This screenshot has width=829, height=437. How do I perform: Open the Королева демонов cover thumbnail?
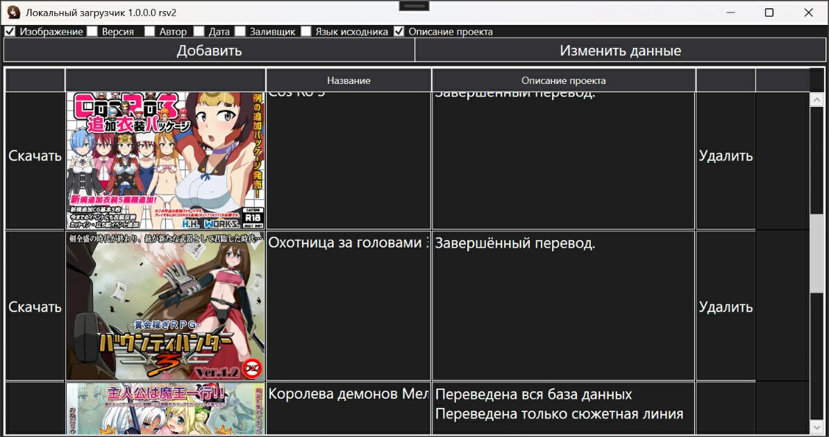click(165, 409)
